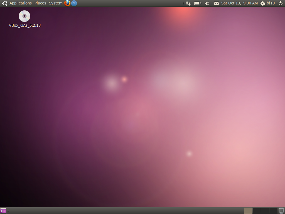Open the volume speaker control
The height and width of the screenshot is (214, 285).
click(x=207, y=3)
